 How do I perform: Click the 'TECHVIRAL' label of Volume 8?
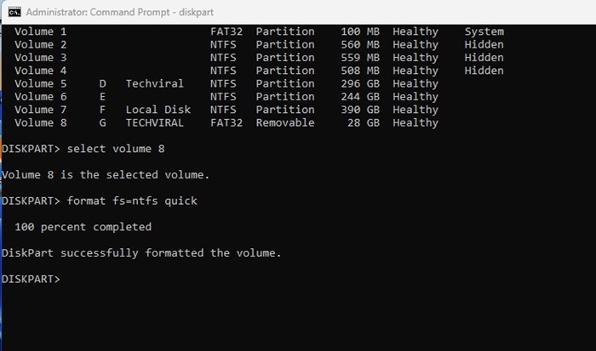155,123
